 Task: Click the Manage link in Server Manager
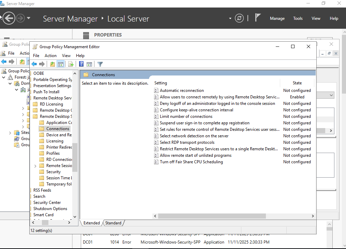tap(277, 18)
